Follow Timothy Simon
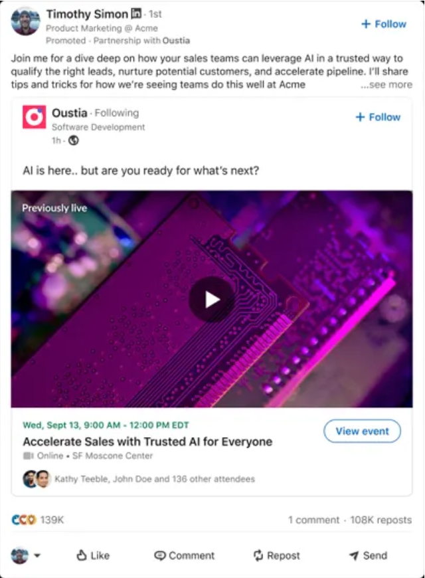This screenshot has width=425, height=578. [x=384, y=25]
